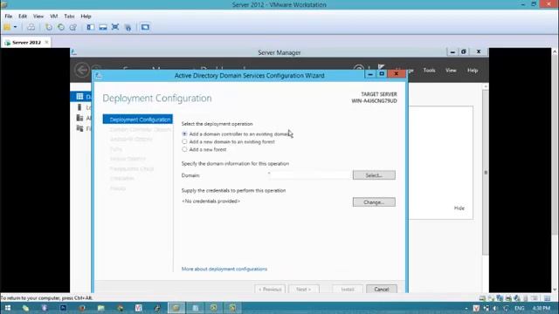This screenshot has height=314, width=559.
Task: Click the Server Manager notifications flag
Action: [x=381, y=66]
